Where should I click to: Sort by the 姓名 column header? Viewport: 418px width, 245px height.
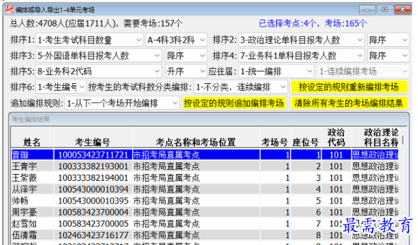pos(32,137)
